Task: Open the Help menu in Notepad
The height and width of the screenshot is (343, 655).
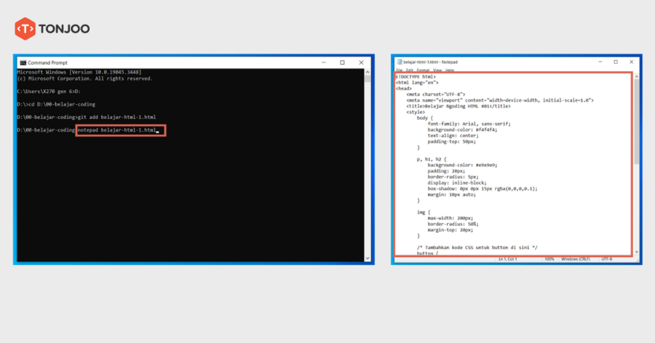Action: tap(450, 70)
